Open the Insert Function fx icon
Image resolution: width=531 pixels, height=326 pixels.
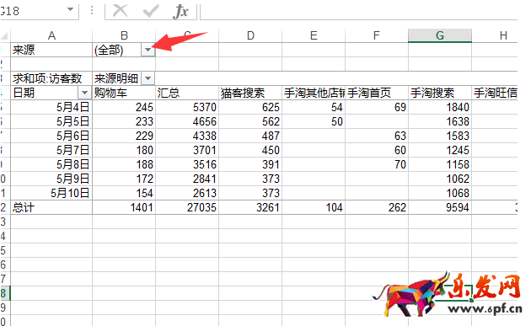click(x=180, y=11)
